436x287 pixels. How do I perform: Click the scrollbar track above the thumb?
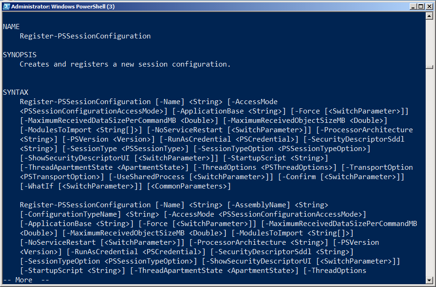click(x=429, y=41)
